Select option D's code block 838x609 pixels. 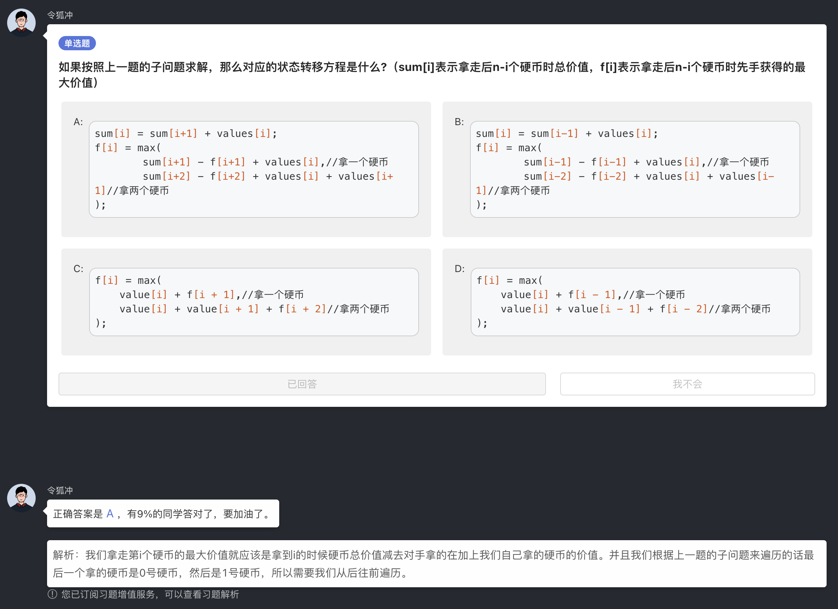[635, 301]
